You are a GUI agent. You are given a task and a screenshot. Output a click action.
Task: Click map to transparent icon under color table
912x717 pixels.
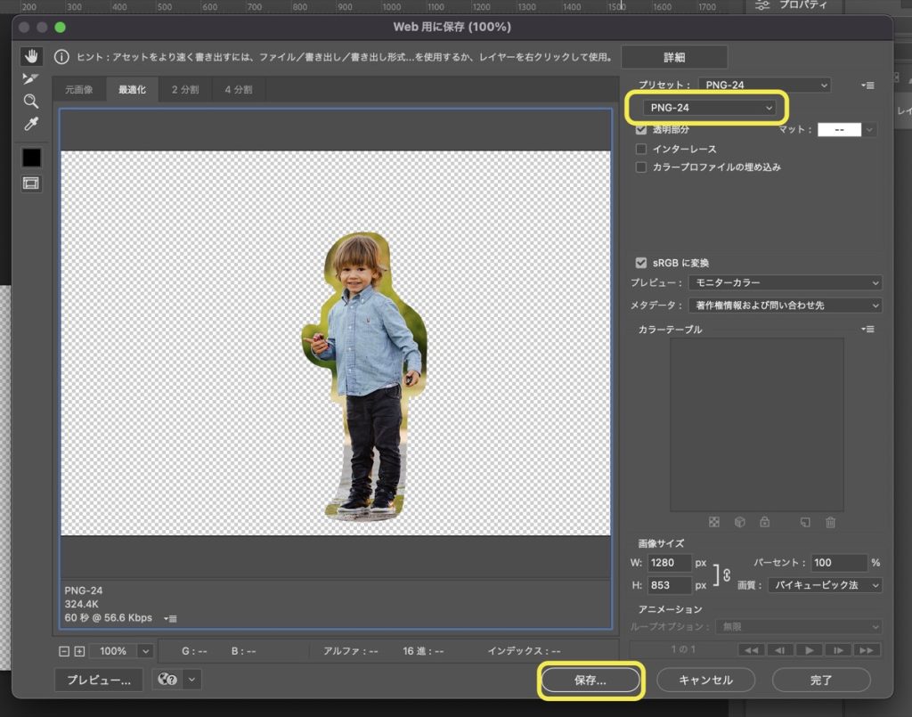pyautogui.click(x=714, y=522)
